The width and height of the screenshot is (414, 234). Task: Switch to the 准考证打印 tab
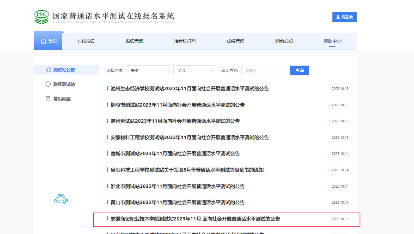coord(185,41)
